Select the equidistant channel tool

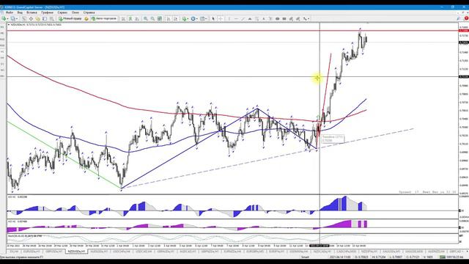(x=250, y=18)
